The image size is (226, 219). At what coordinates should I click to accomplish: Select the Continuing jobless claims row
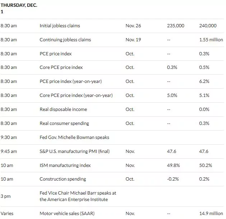click(112, 40)
